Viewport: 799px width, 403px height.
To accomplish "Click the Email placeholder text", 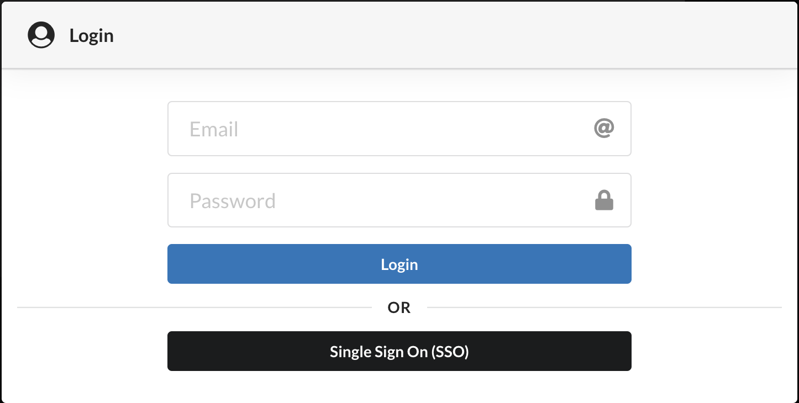I will pos(214,129).
